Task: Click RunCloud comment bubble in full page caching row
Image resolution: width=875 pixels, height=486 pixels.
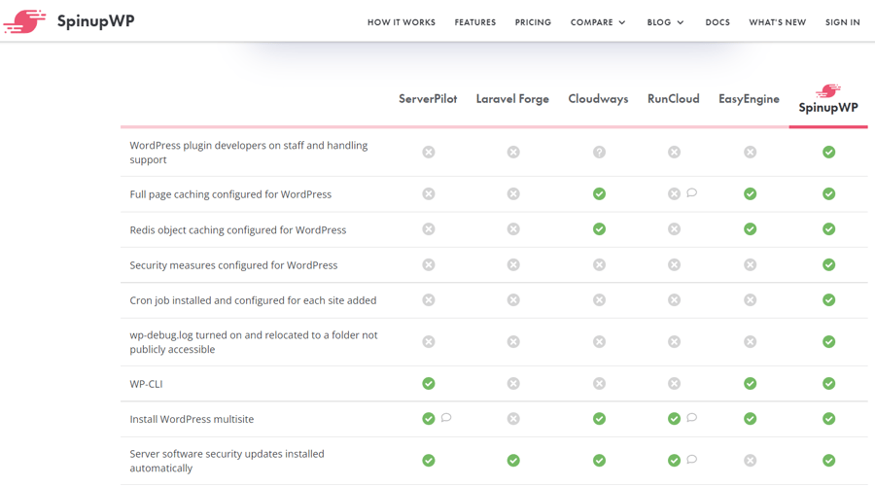Action: pos(691,193)
